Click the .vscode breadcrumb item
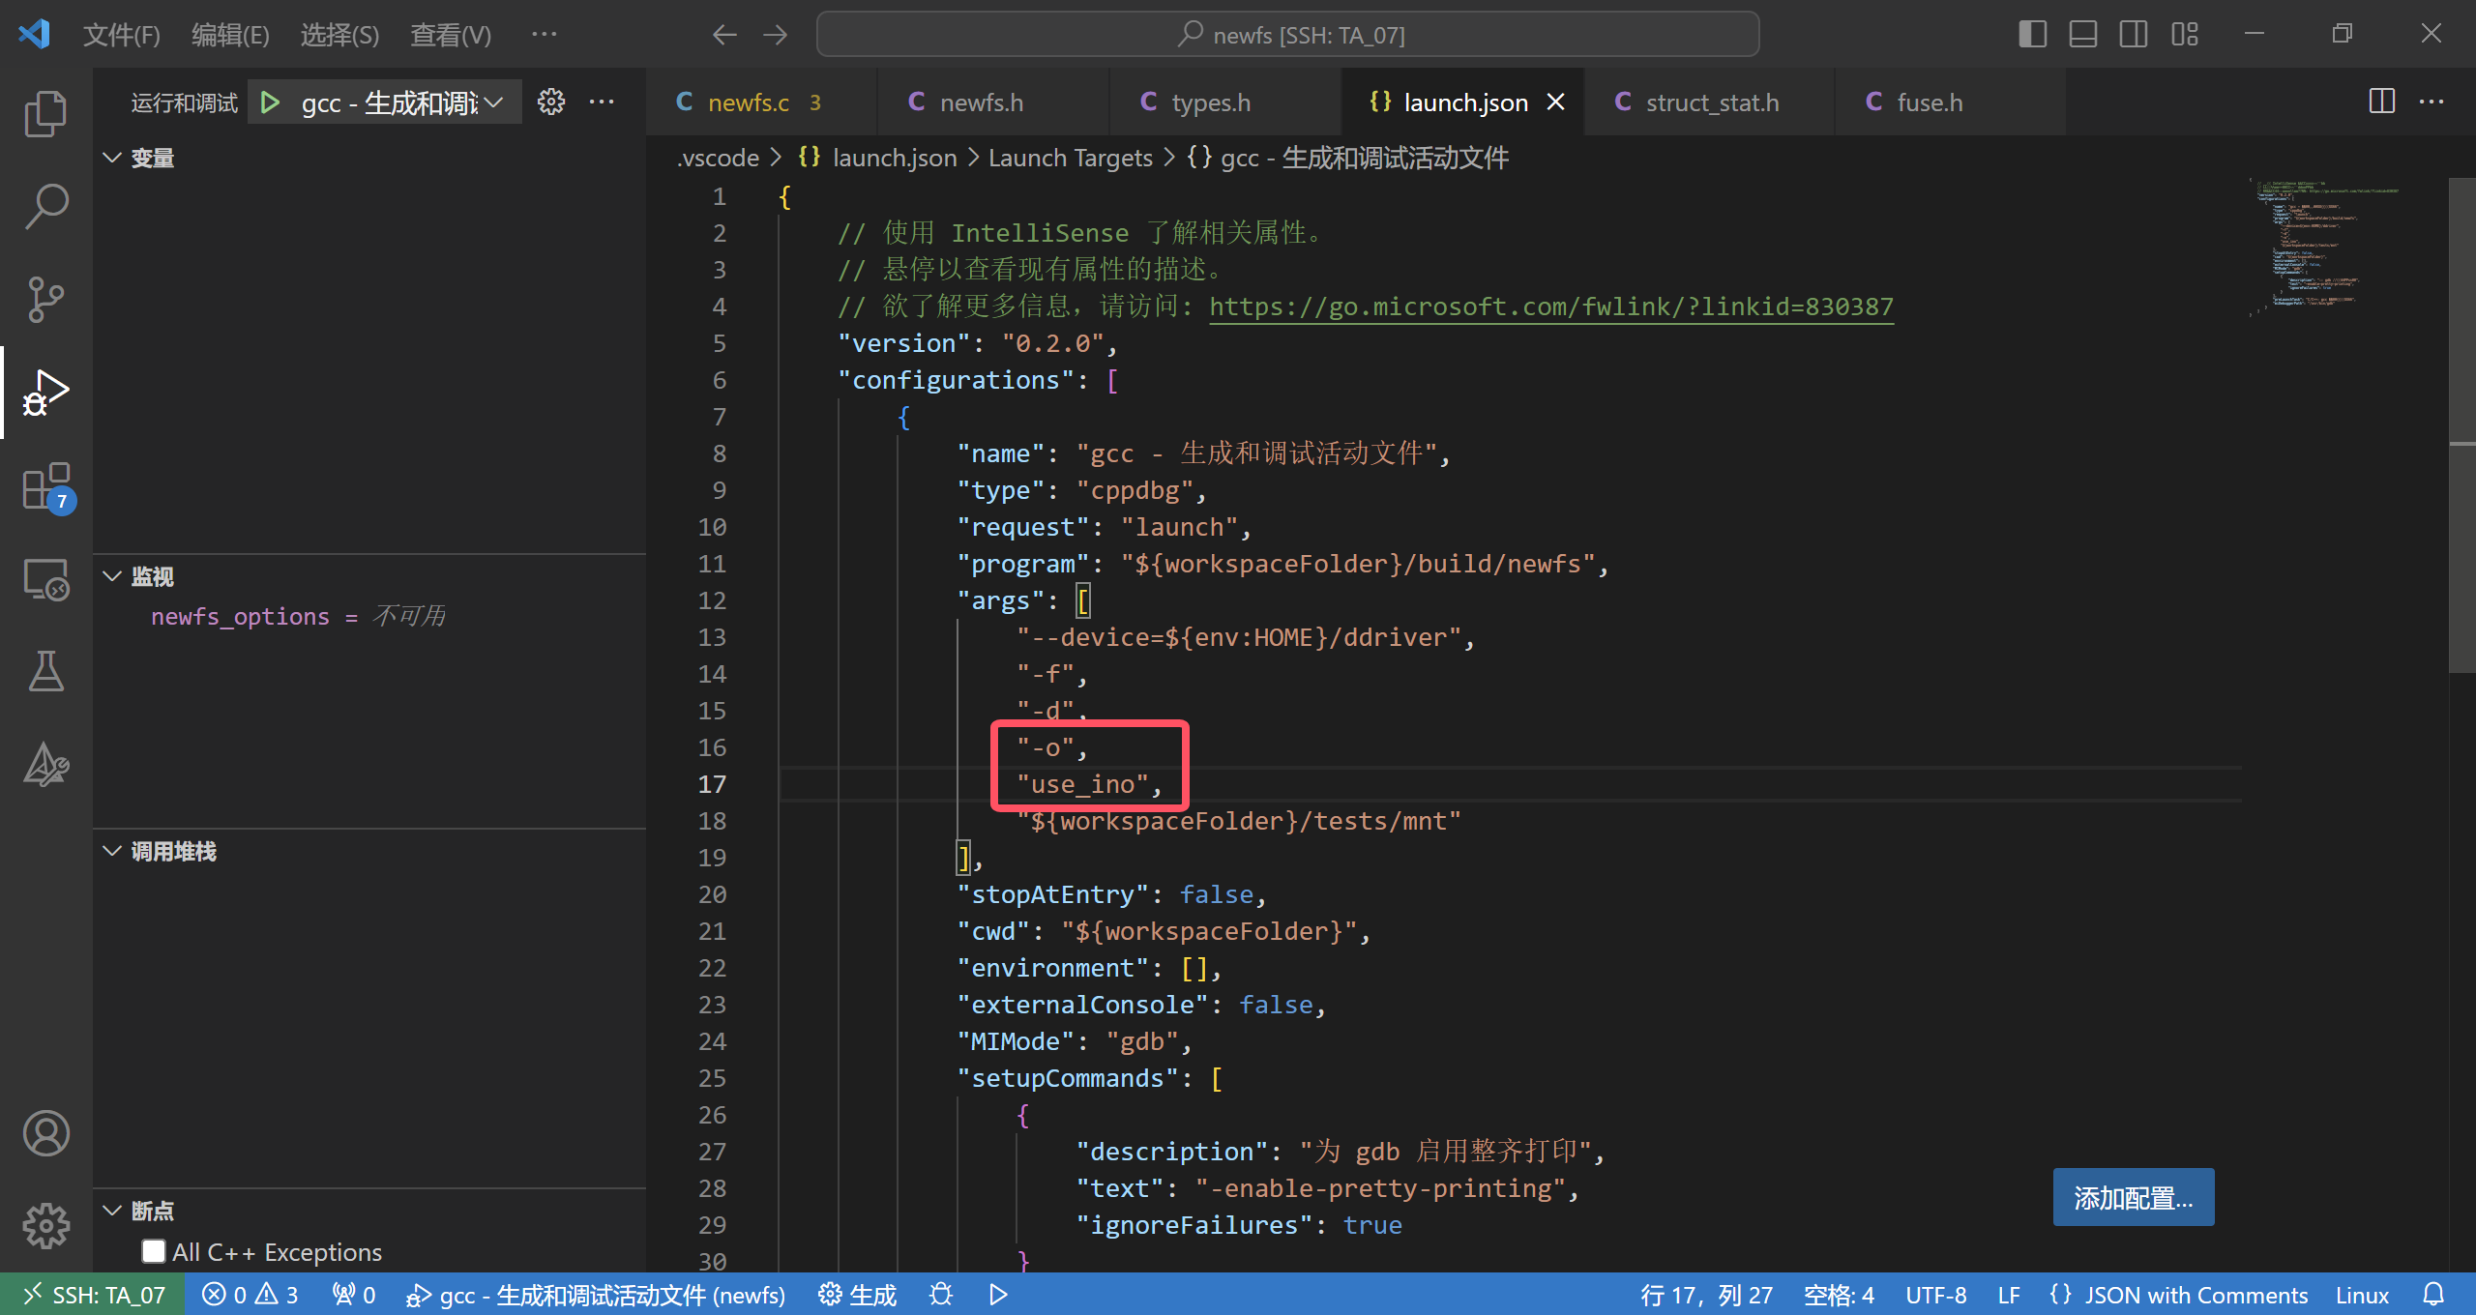2476x1315 pixels. 719,158
